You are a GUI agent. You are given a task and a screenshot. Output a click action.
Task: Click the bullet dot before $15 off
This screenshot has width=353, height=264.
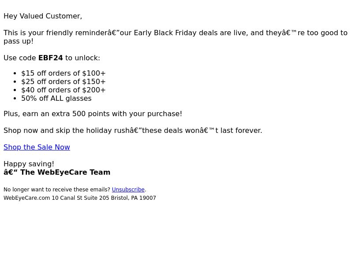pyautogui.click(x=15, y=73)
